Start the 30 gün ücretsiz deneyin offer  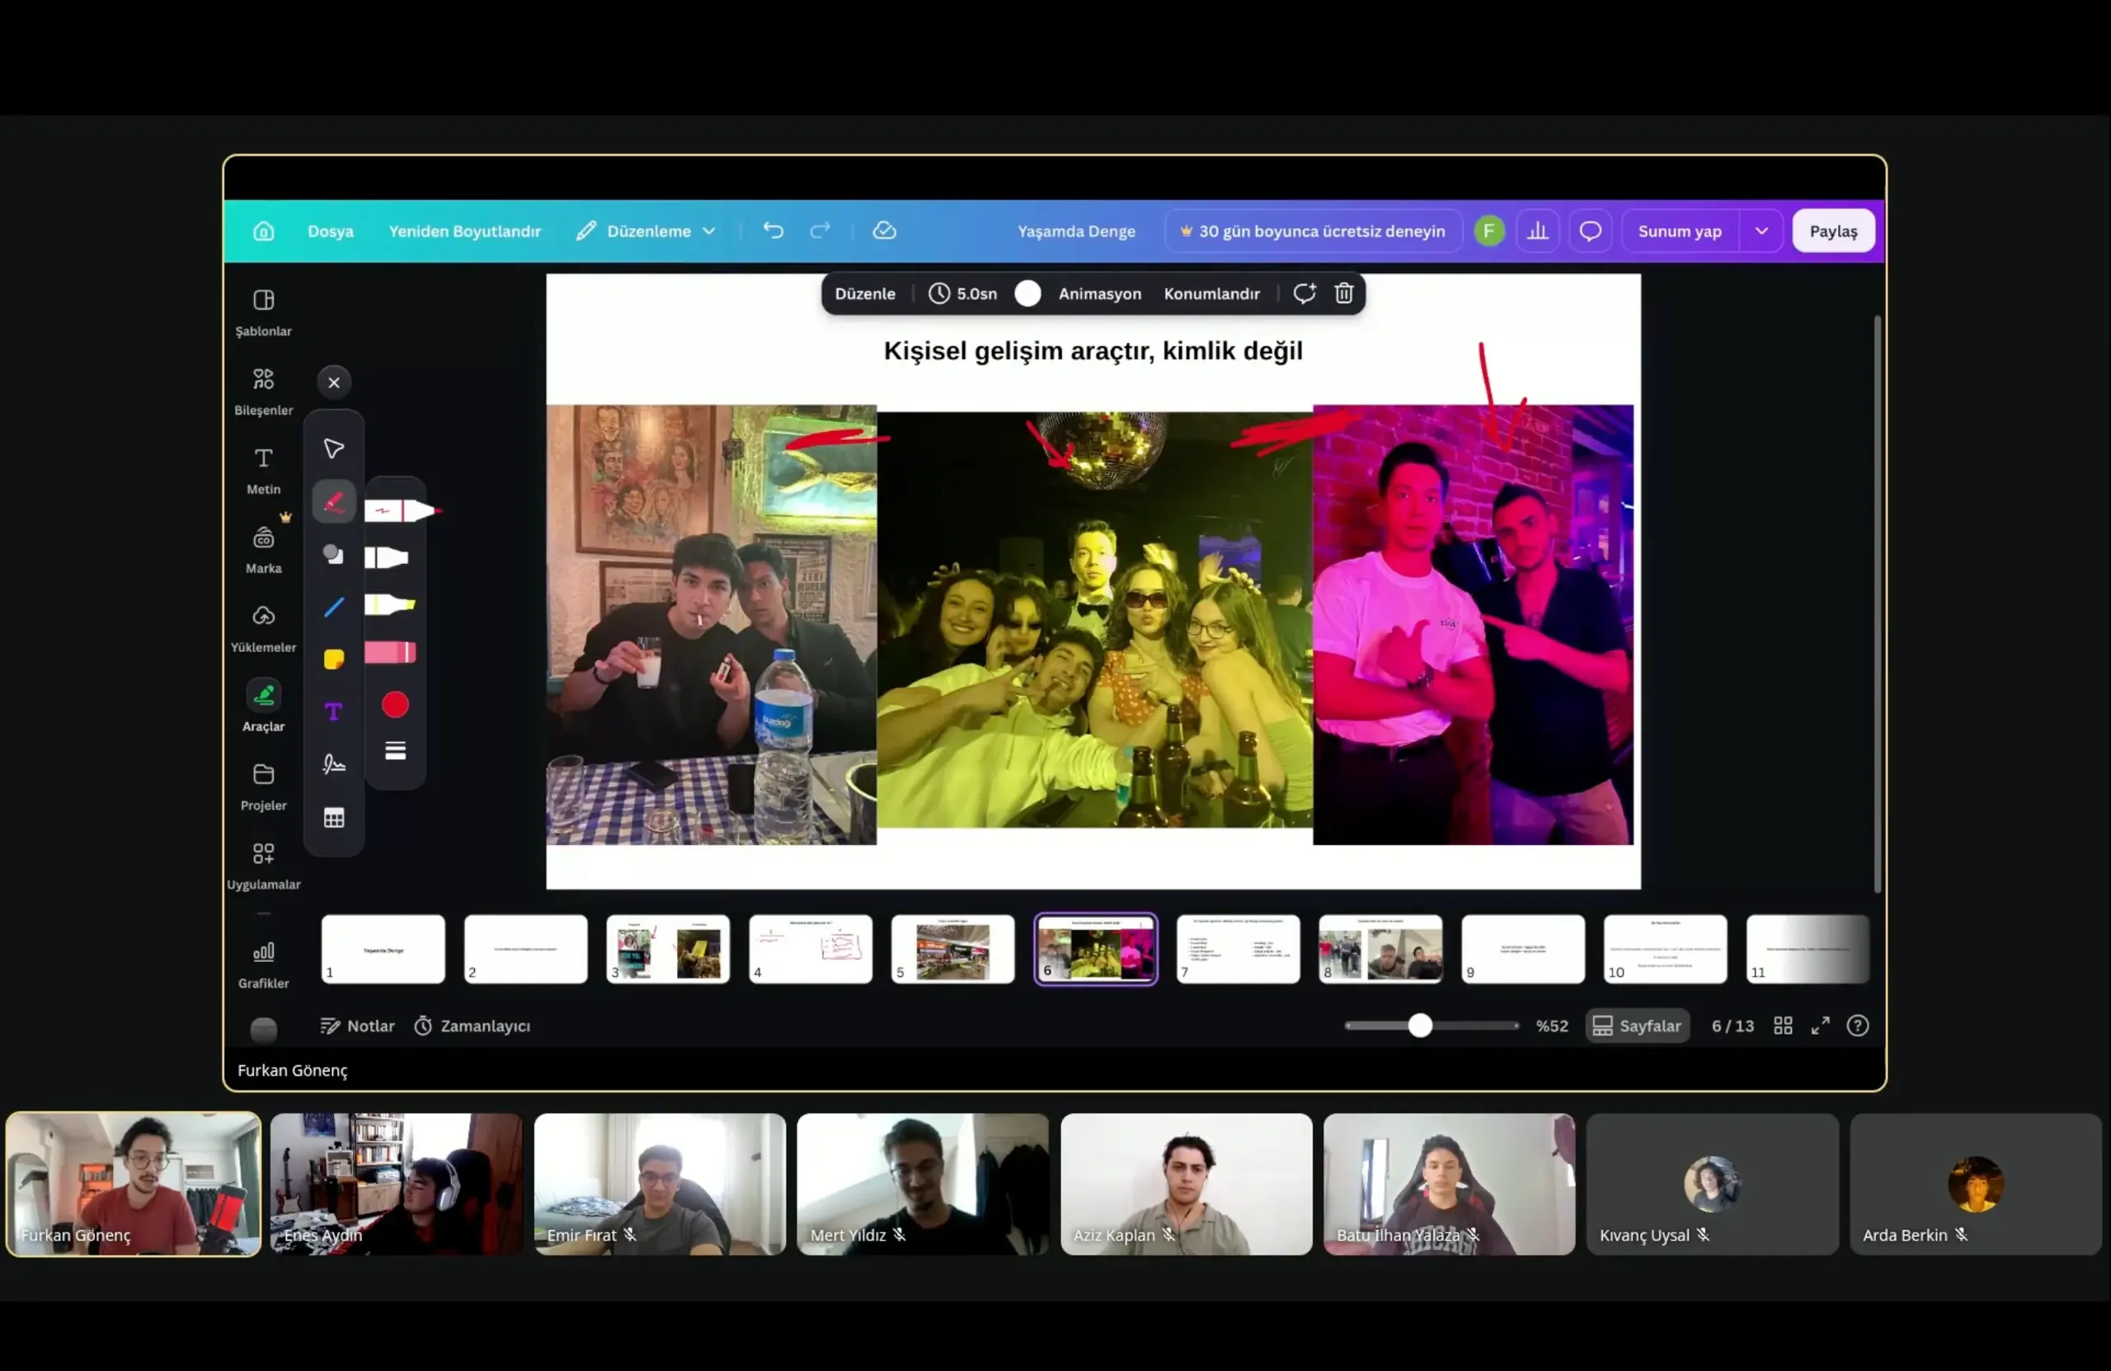[x=1313, y=232]
